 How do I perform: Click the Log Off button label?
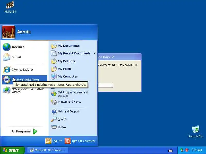[x=57, y=141]
